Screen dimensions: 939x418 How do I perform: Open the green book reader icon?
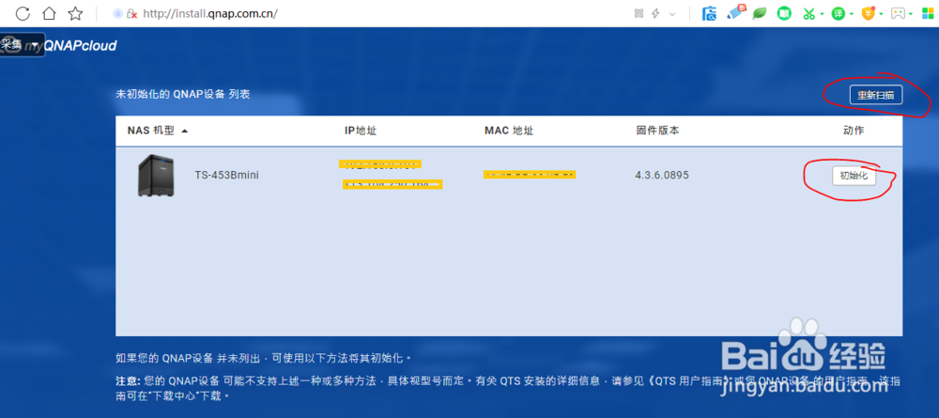[x=784, y=13]
